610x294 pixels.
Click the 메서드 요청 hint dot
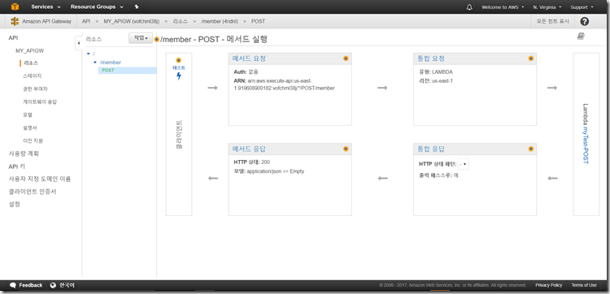tap(346, 58)
